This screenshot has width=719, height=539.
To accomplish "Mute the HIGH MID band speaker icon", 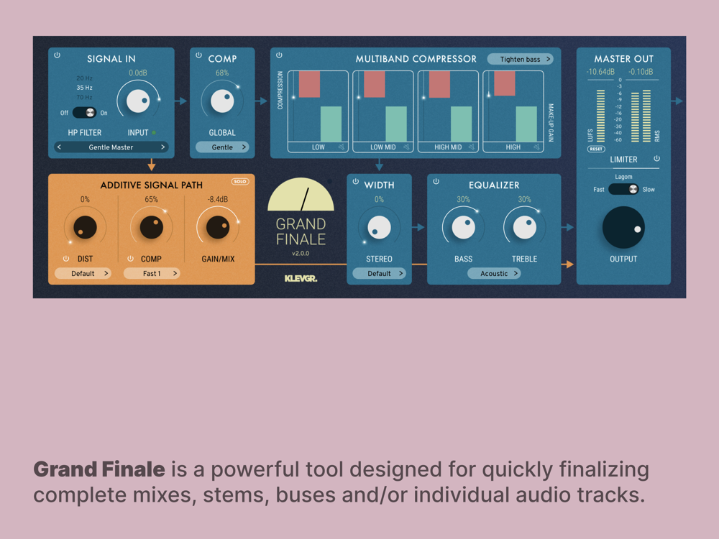I will [x=472, y=147].
